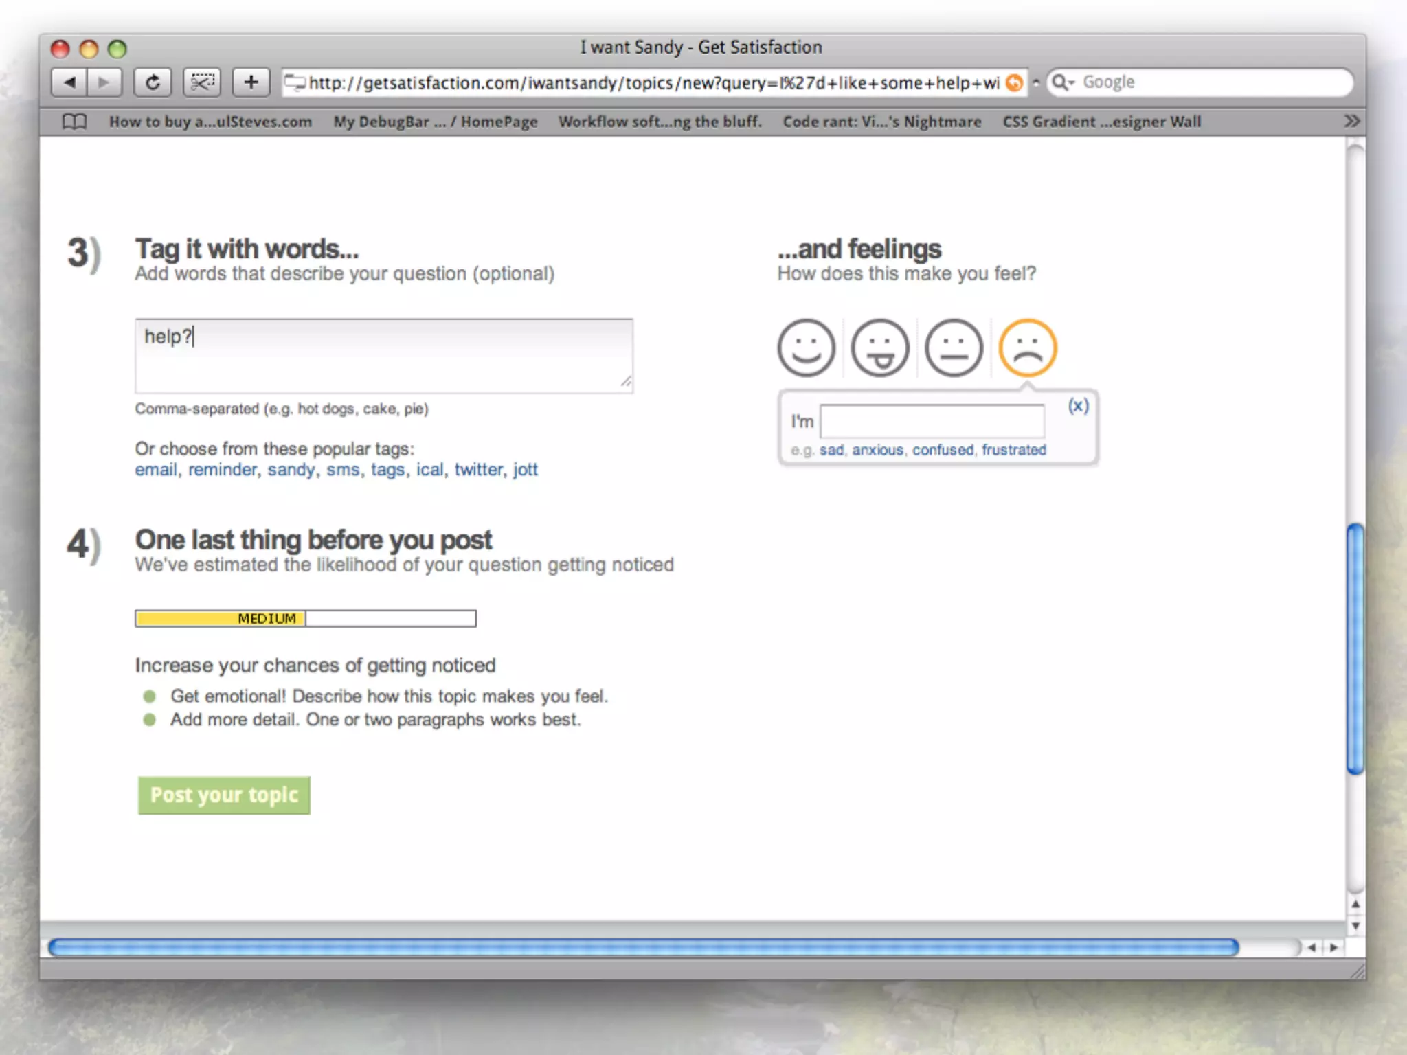Open Google search engine dropdown

1063,82
